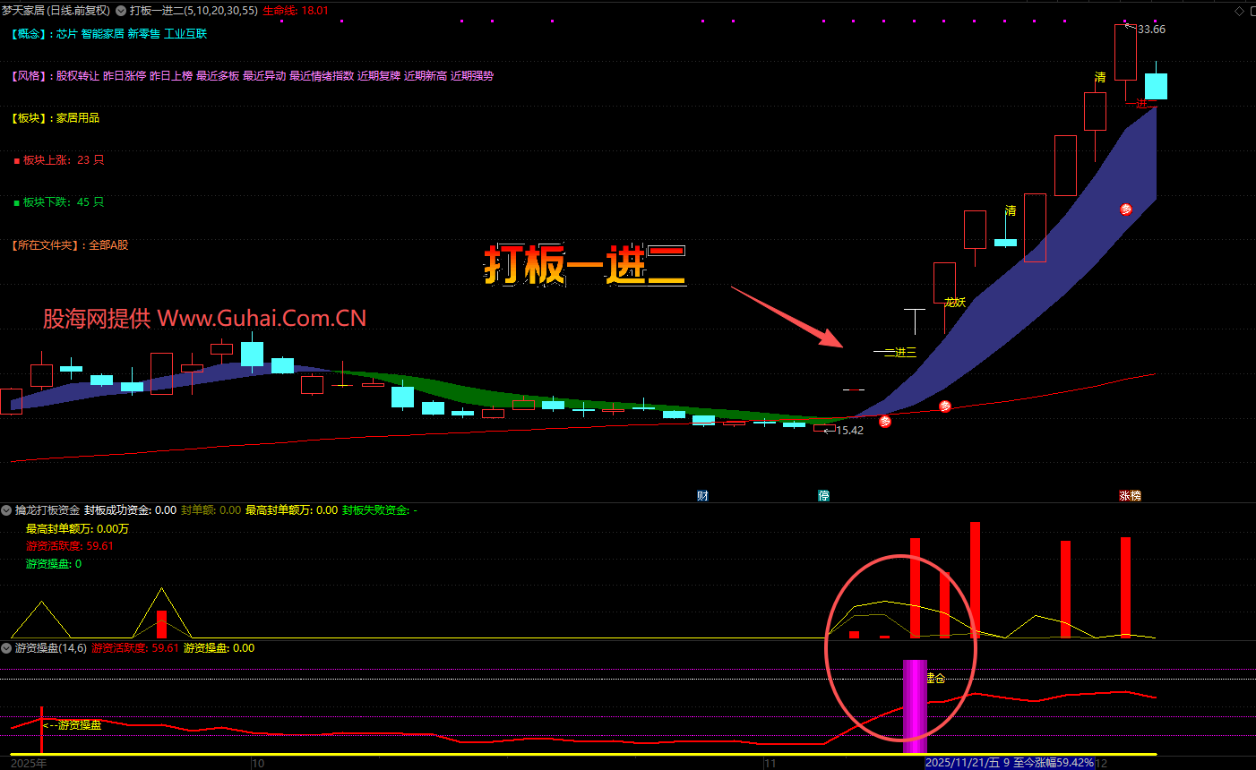Click the 停 event marker icon
Viewport: 1256px width, 770px height.
point(823,495)
